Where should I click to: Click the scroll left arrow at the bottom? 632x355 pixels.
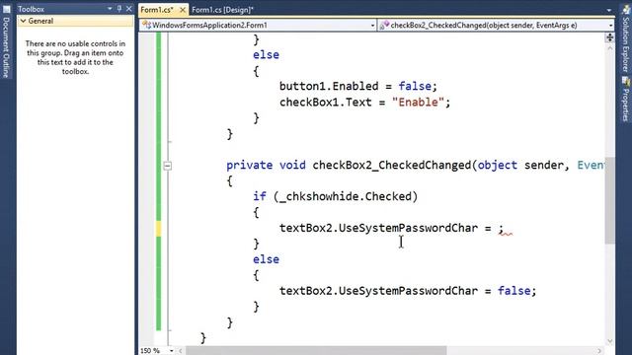coord(181,351)
